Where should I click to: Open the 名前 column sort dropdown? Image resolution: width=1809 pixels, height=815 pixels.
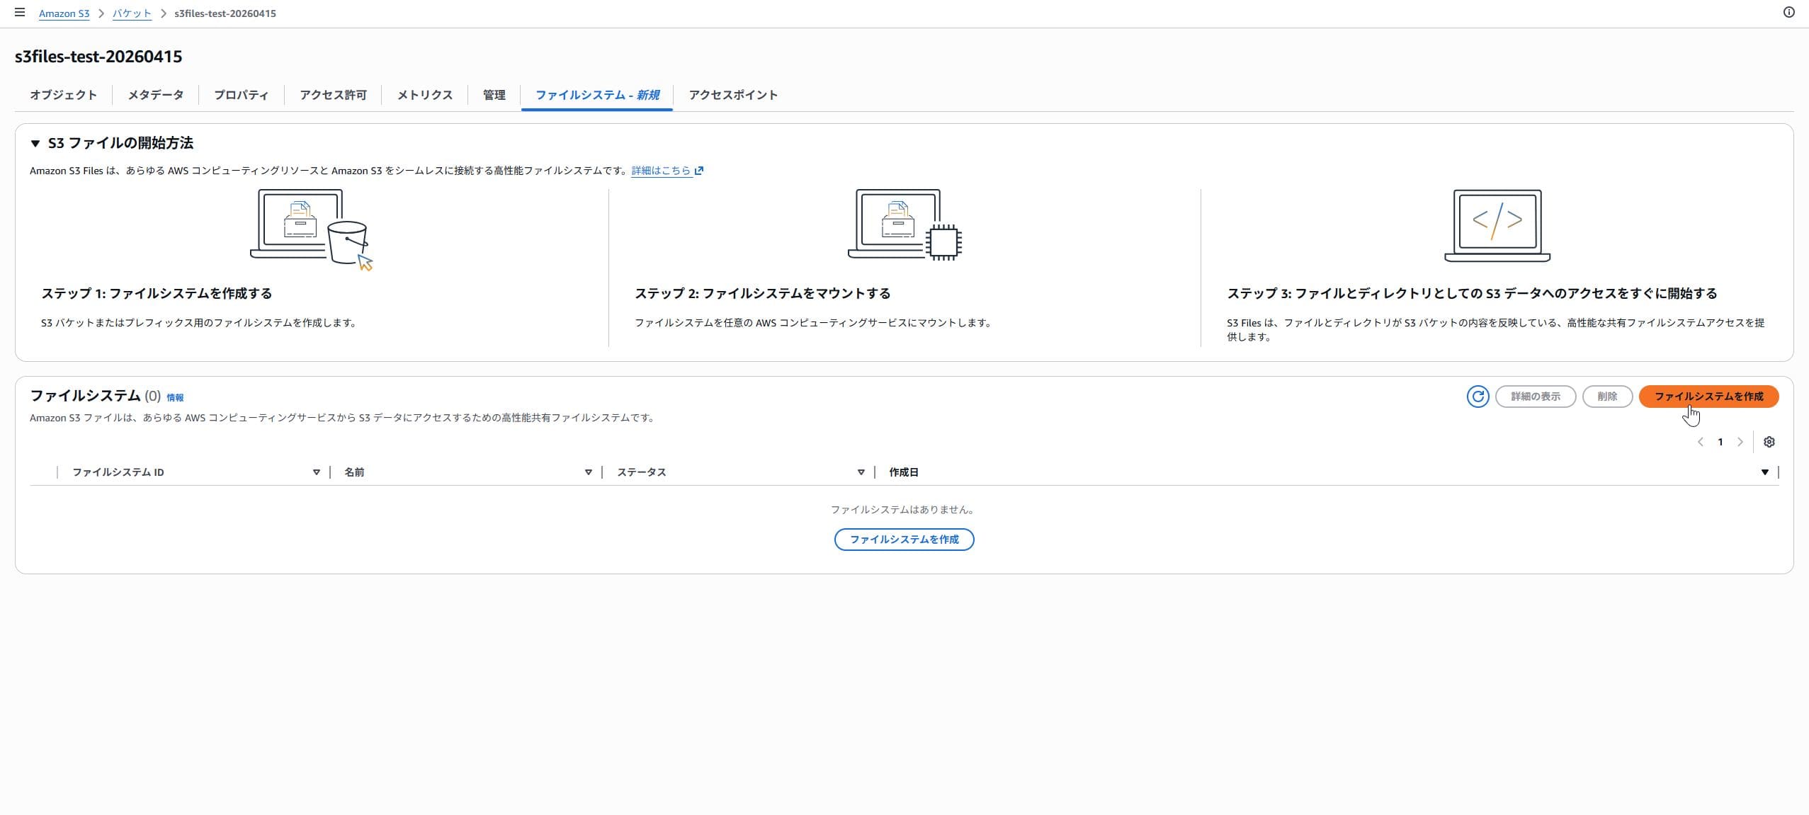(588, 472)
